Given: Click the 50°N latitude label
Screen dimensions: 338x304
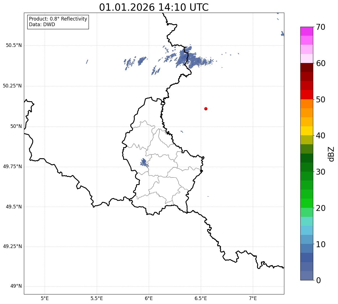Looking at the screenshot, I should pyautogui.click(x=16, y=126).
